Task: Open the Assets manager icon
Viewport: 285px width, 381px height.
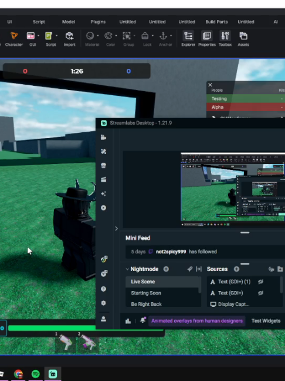Action: click(x=243, y=39)
